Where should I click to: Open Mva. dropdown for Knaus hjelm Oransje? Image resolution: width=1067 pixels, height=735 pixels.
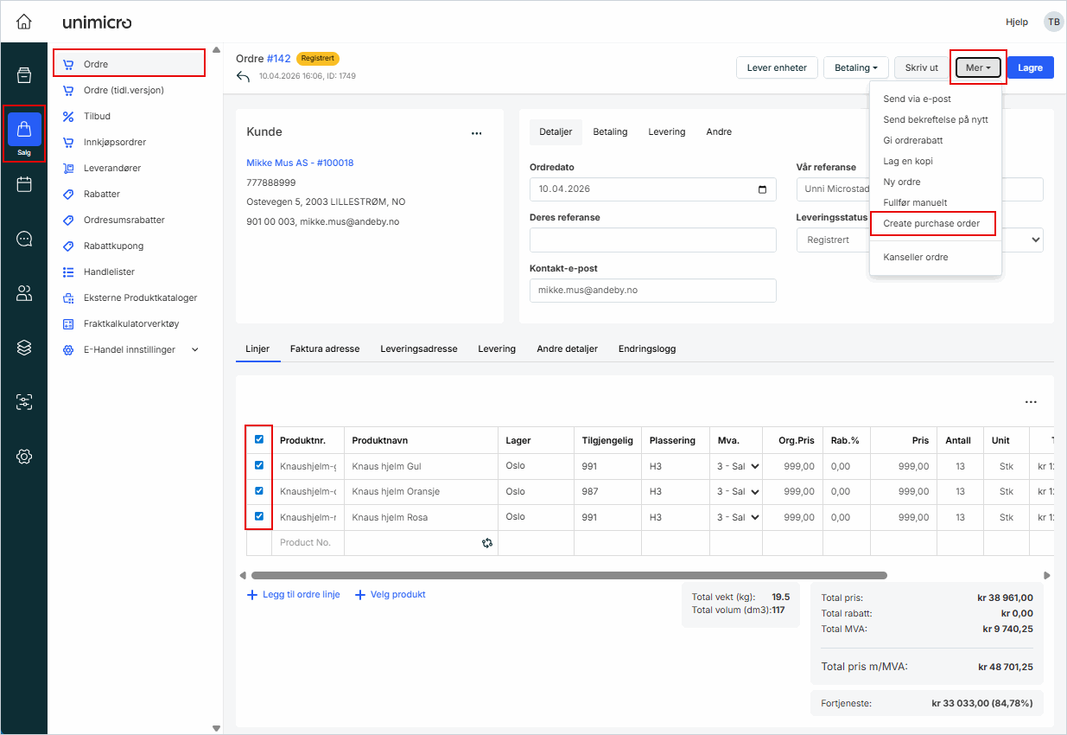coord(736,491)
